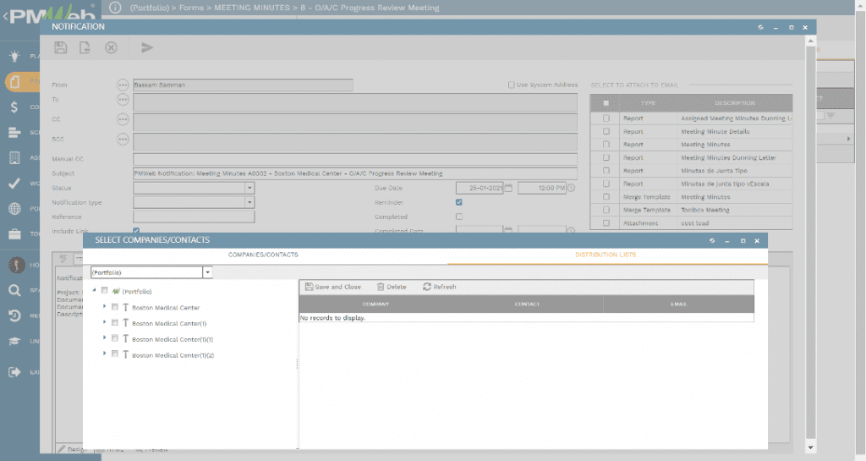Image resolution: width=866 pixels, height=461 pixels.
Task: Open the Recent history sidebar icon
Action: (15, 316)
